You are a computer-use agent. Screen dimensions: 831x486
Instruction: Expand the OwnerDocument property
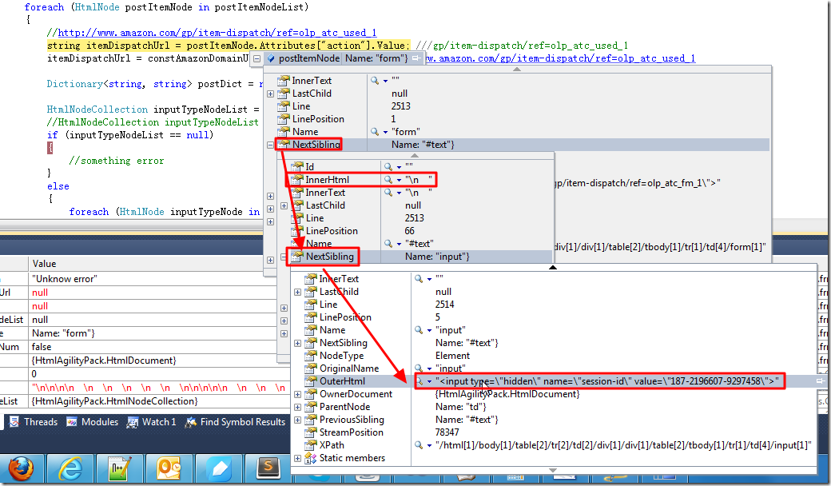pyautogui.click(x=297, y=394)
